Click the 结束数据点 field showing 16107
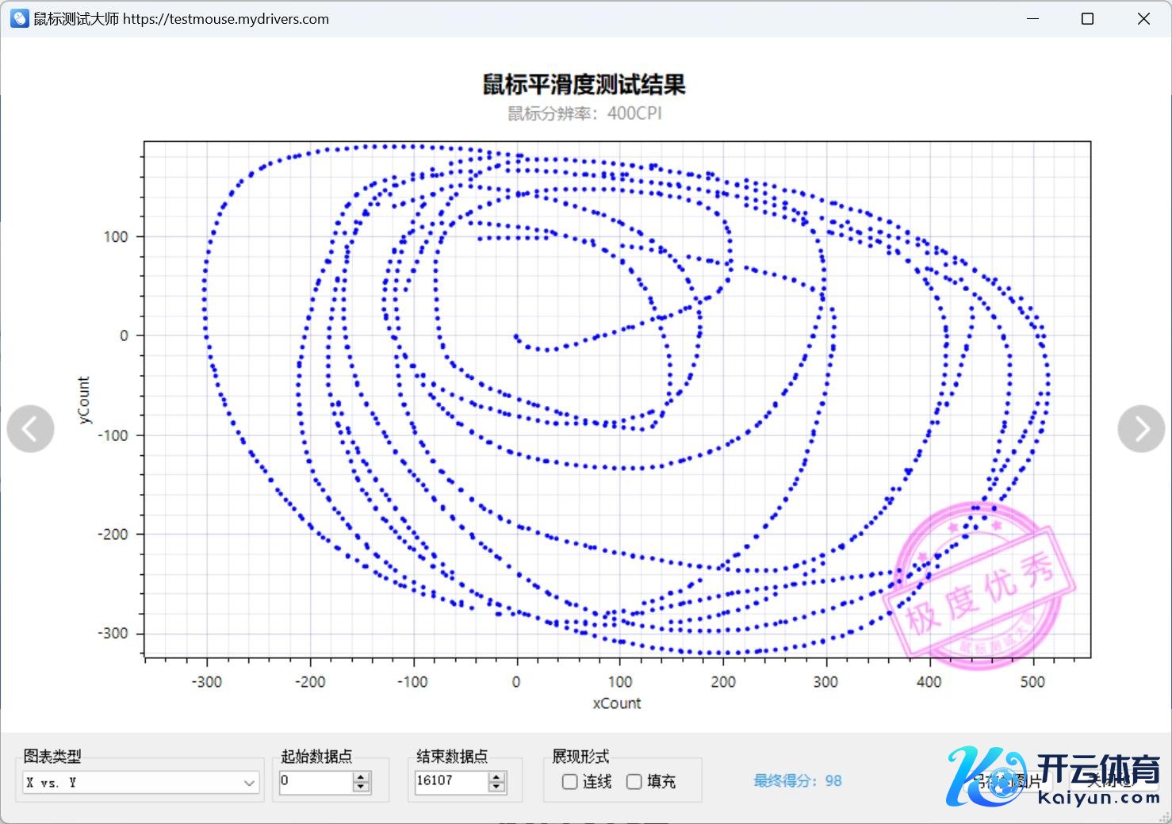 [449, 781]
